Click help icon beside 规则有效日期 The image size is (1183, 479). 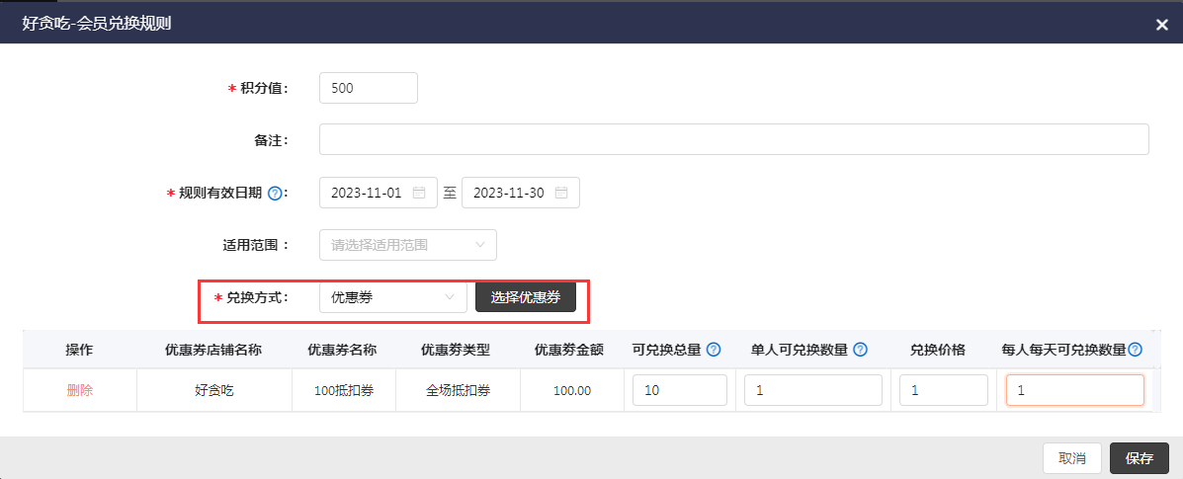(x=275, y=194)
